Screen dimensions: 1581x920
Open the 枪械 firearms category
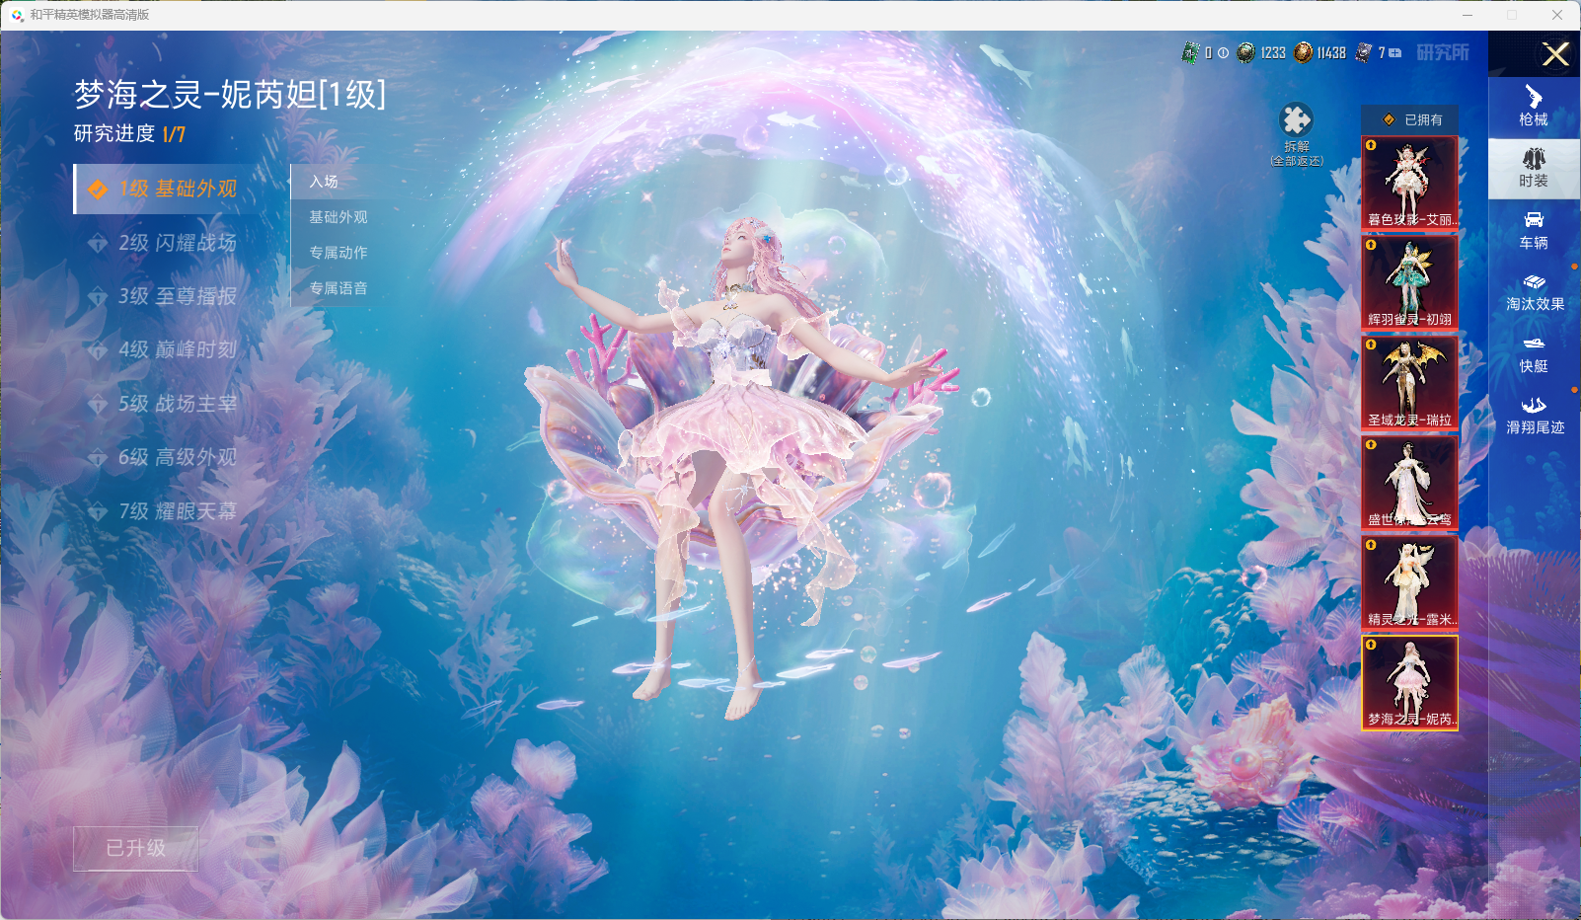tap(1533, 106)
